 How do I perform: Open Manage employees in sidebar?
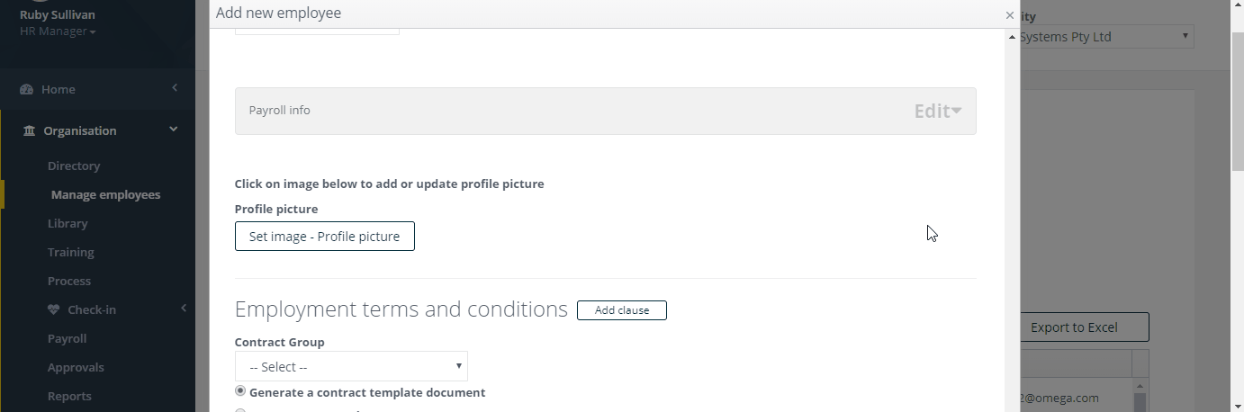point(105,194)
